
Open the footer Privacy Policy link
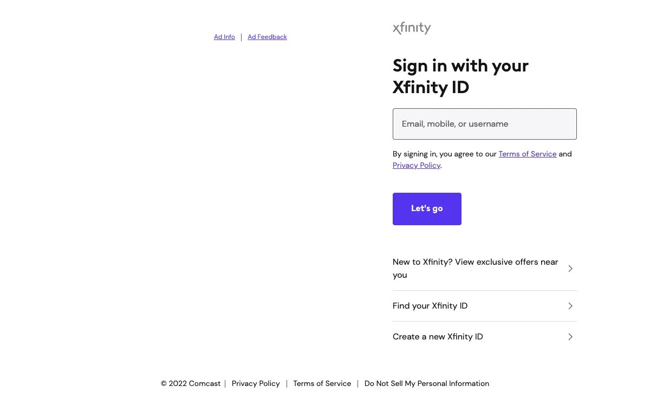coord(256,383)
